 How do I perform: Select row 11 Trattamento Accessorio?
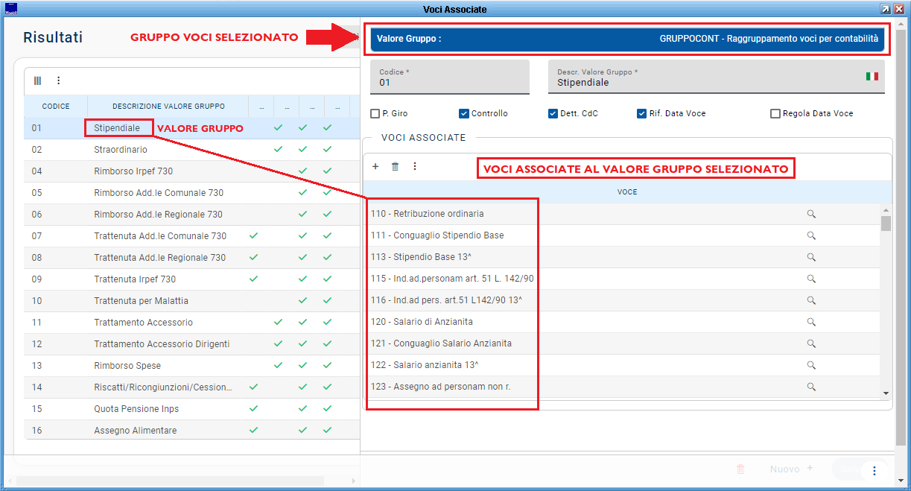pyautogui.click(x=191, y=323)
